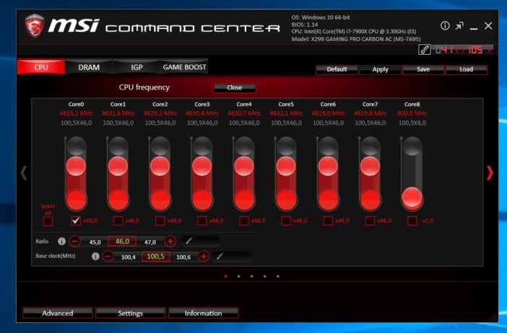Switch to the DRAM tab

(x=89, y=67)
